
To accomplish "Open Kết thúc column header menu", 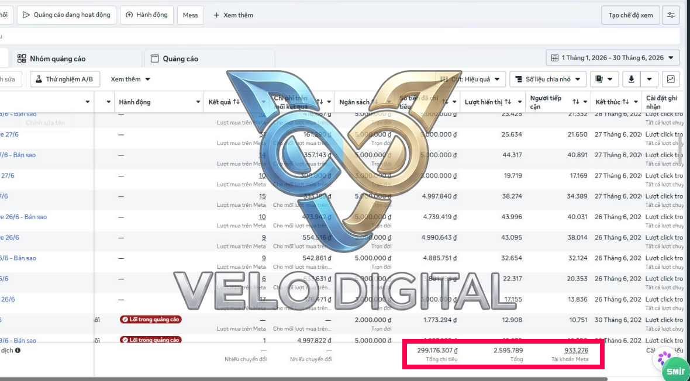I will [636, 102].
